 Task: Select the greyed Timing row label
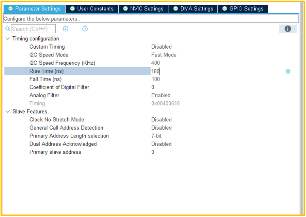(37, 104)
